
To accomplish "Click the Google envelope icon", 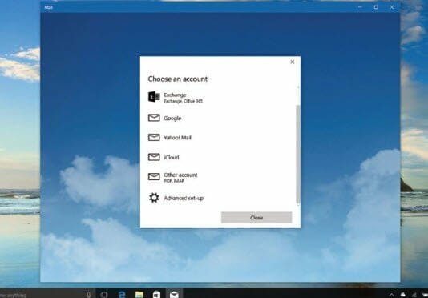I will click(x=154, y=118).
